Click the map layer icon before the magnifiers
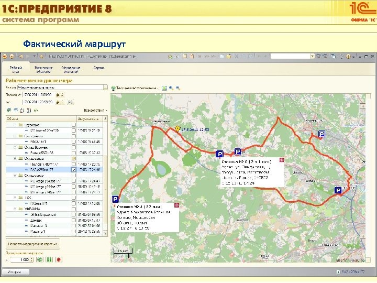The width and height of the screenshot is (377, 283). (164, 88)
